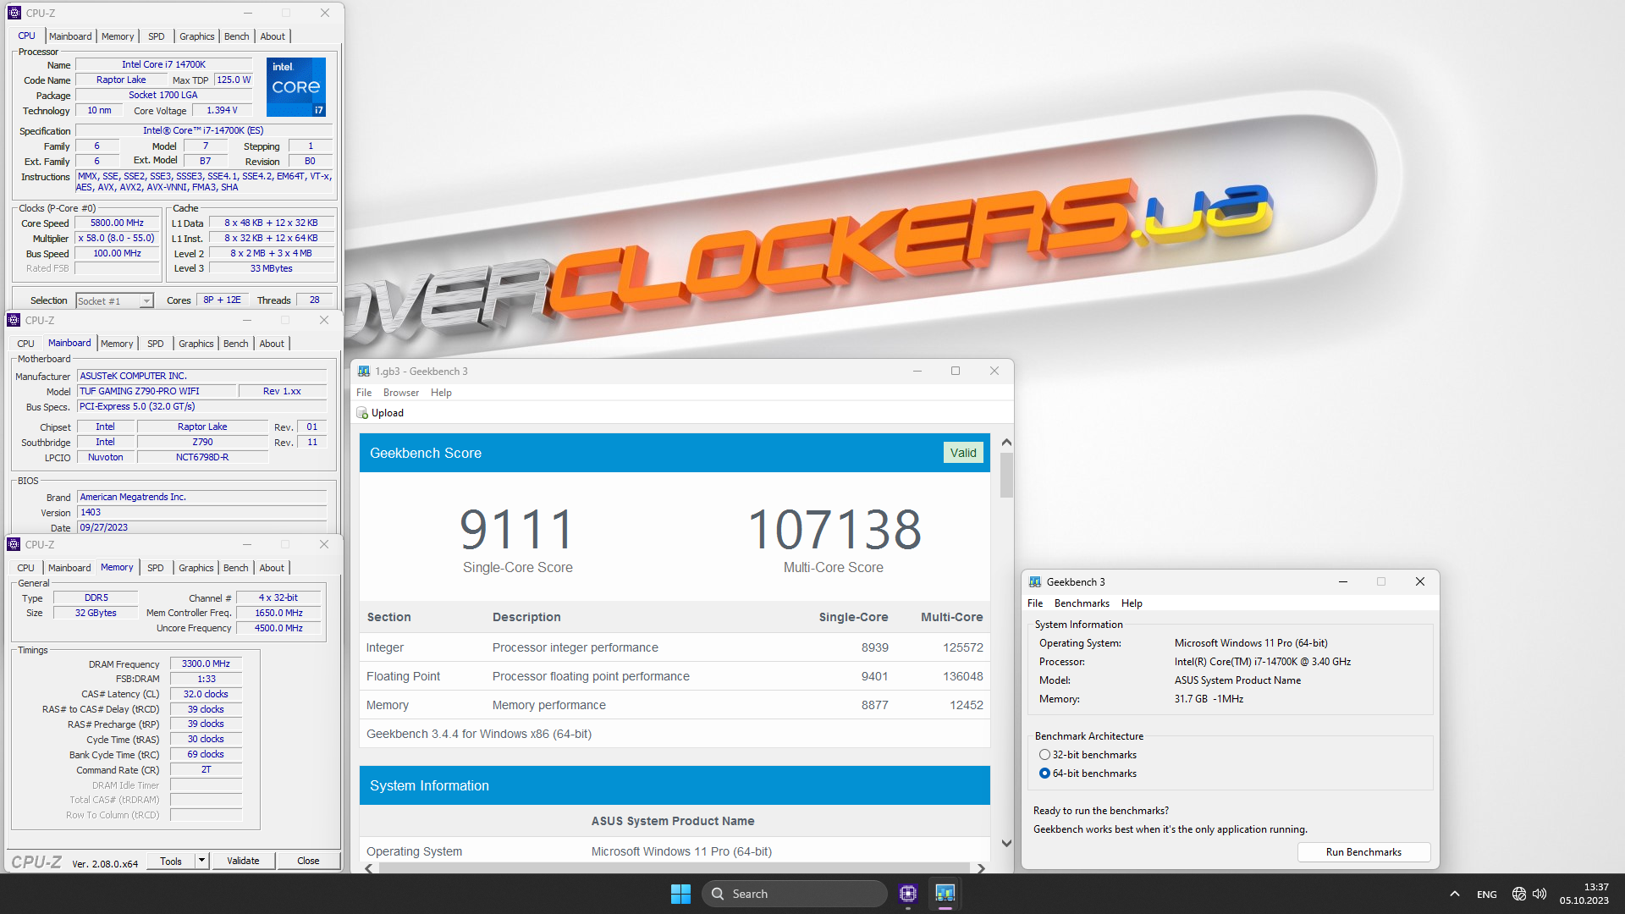
Task: Click the Intel Core i7 14700K name field
Action: [163, 64]
